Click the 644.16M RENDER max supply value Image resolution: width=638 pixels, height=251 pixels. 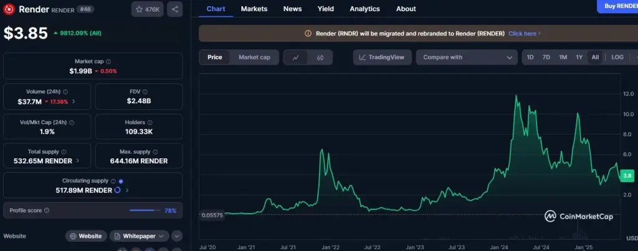[x=139, y=161]
